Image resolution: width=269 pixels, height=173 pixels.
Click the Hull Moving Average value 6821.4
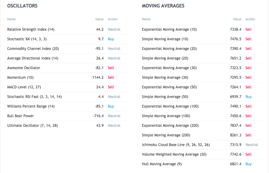pyautogui.click(x=236, y=164)
